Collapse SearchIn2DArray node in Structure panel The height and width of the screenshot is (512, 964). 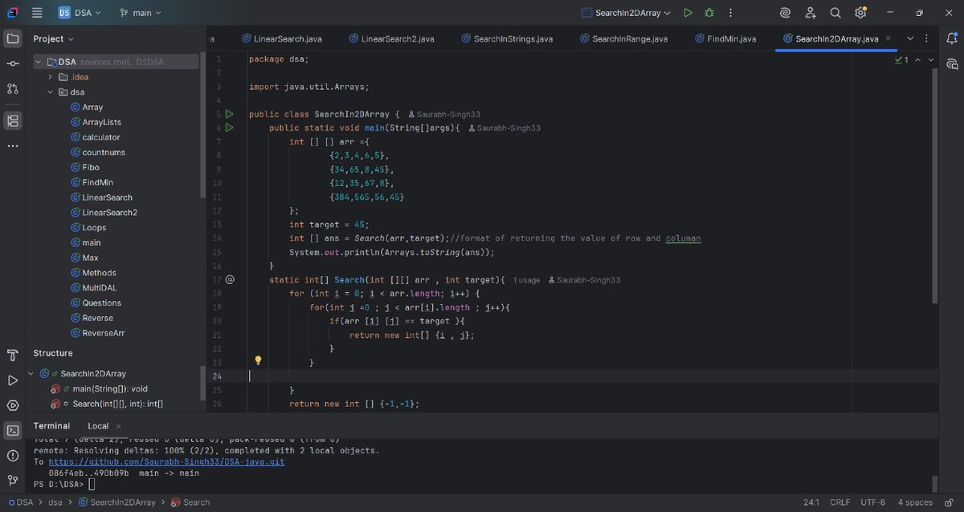point(31,373)
